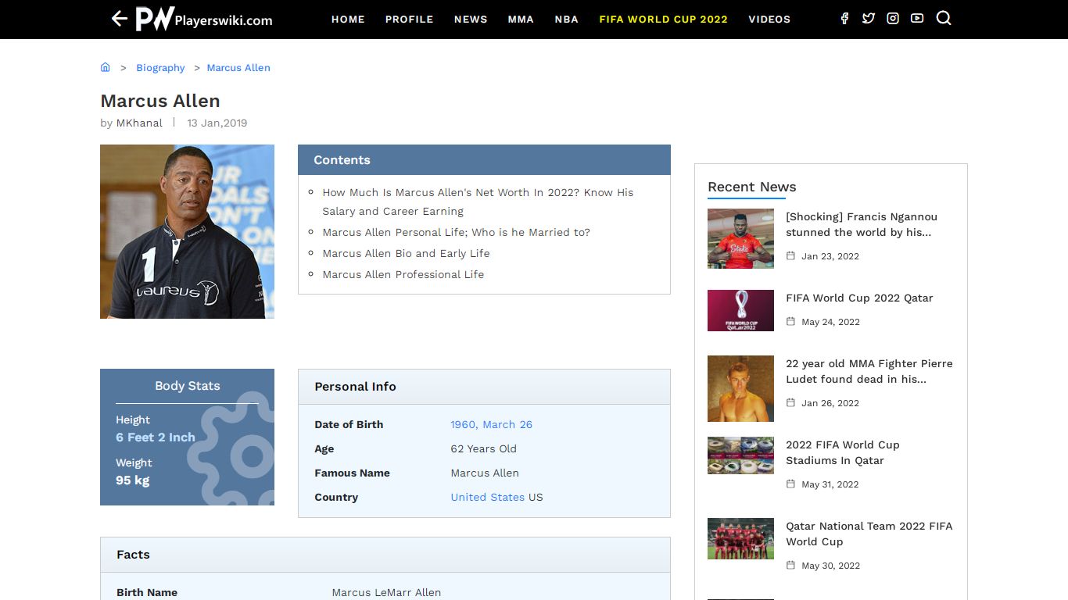The width and height of the screenshot is (1068, 600).
Task: Click the 1960, March 26 birth date link
Action: point(492,424)
